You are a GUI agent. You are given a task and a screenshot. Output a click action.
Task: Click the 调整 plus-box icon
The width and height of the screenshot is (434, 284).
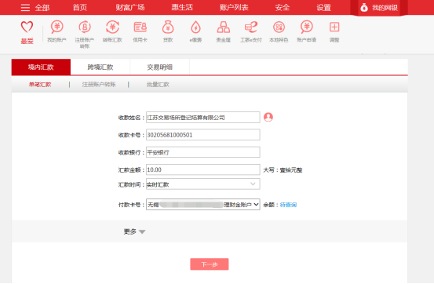click(334, 27)
